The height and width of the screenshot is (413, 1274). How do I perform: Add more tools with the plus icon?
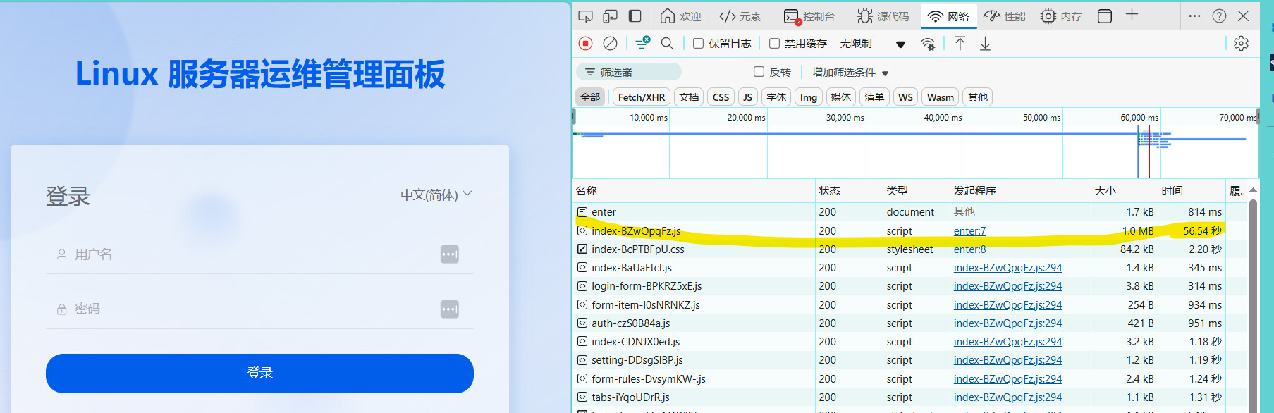1132,15
